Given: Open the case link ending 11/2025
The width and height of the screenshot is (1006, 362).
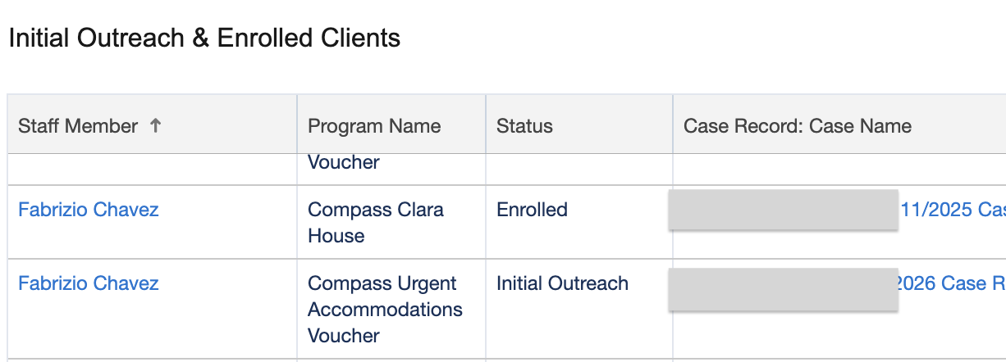Looking at the screenshot, I should (x=953, y=210).
